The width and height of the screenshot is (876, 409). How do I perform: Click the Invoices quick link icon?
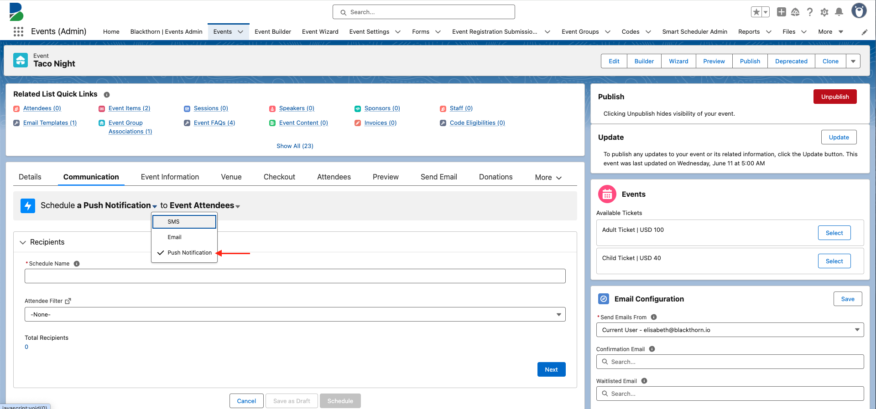(x=358, y=123)
